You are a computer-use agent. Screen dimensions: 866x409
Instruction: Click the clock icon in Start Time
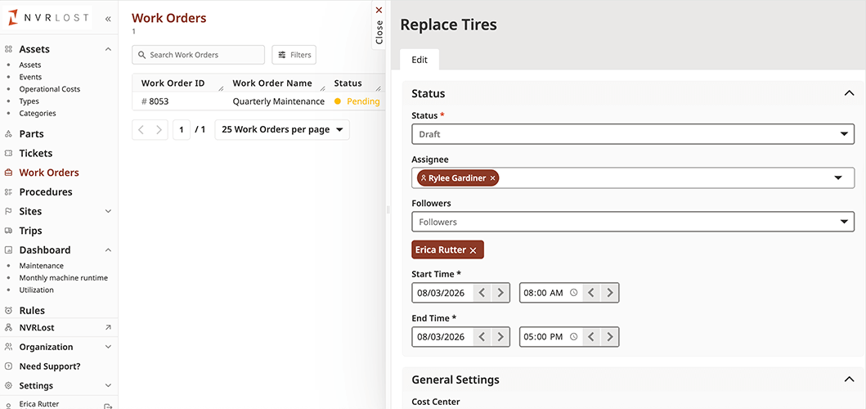(x=573, y=293)
